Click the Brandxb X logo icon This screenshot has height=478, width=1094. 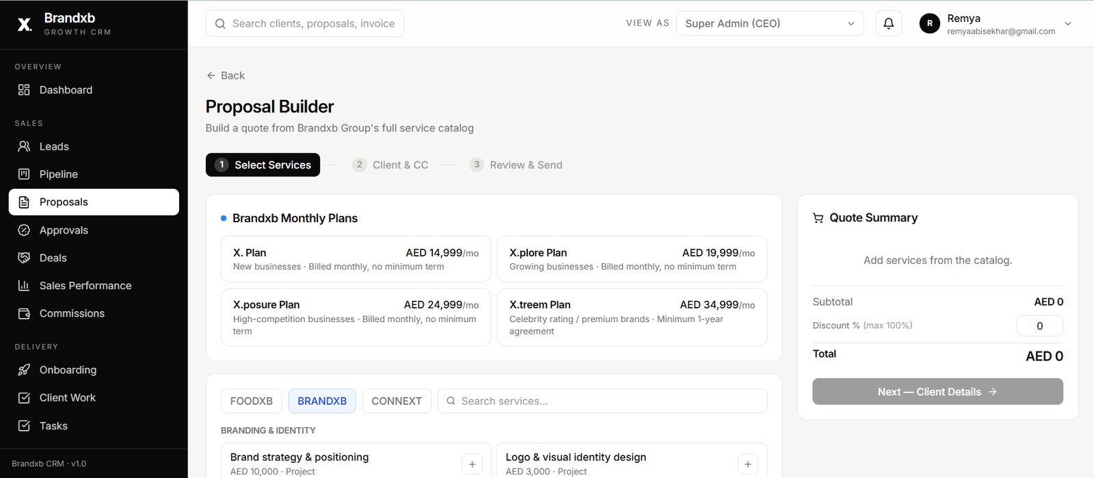point(25,25)
